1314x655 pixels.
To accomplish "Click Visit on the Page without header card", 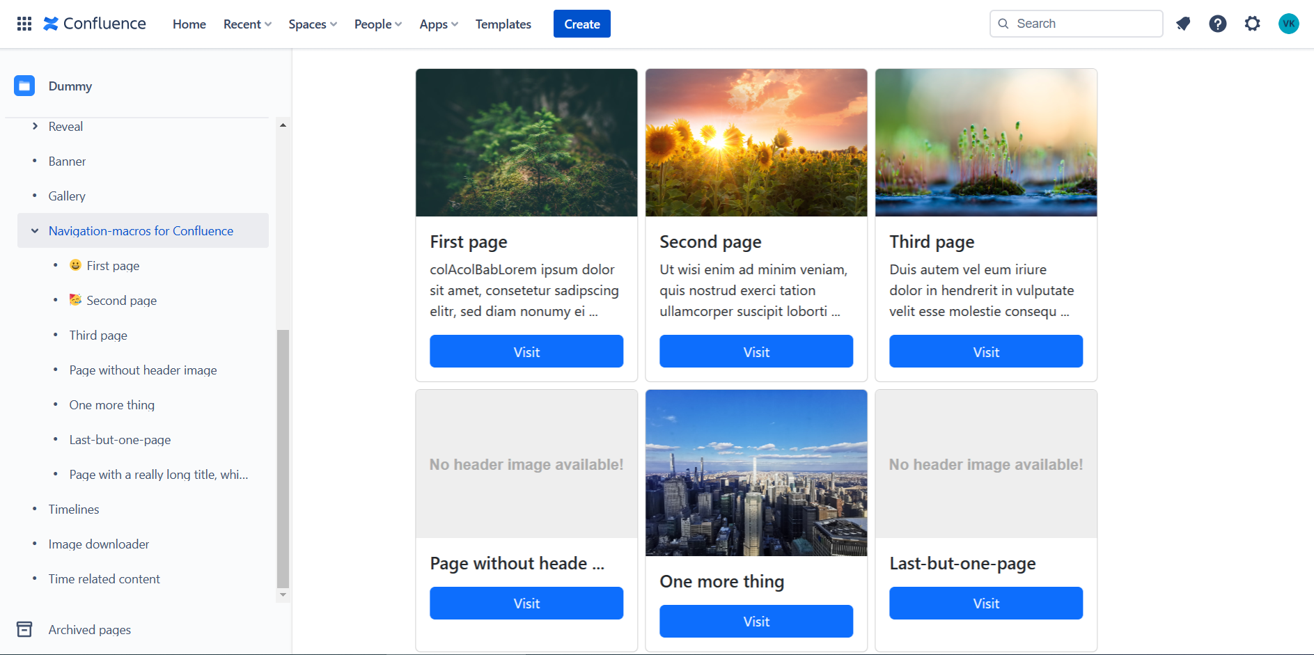I will coord(526,603).
